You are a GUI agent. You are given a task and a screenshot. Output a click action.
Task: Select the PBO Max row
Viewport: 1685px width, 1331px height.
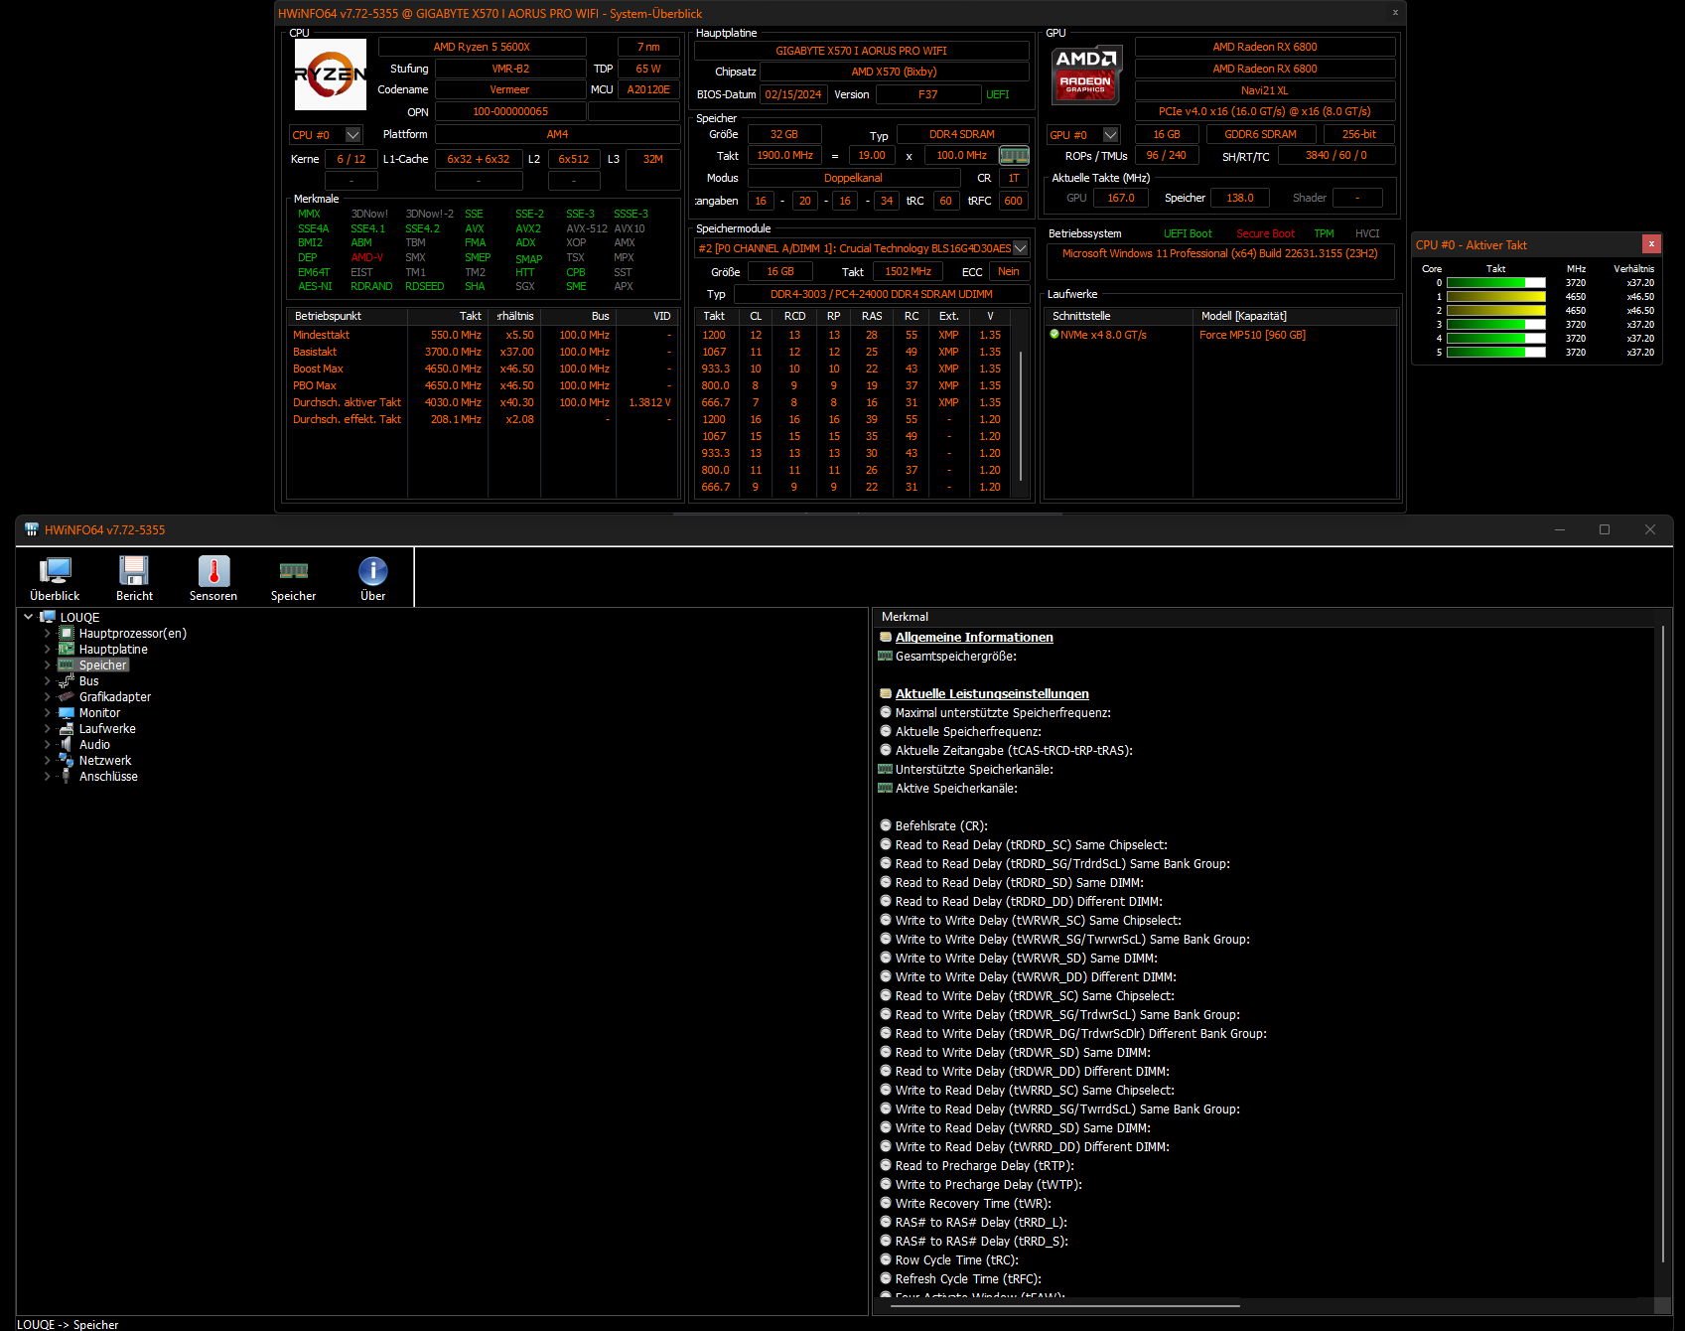[482, 385]
